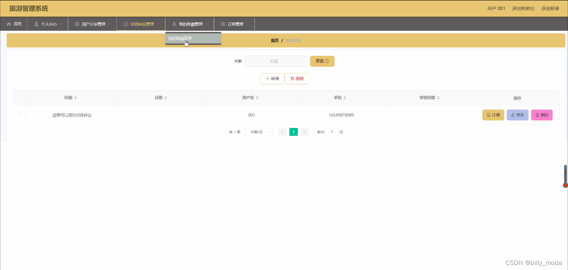568x270 pixels.
Task: Click the 前往 page number input box
Action: coord(332,132)
